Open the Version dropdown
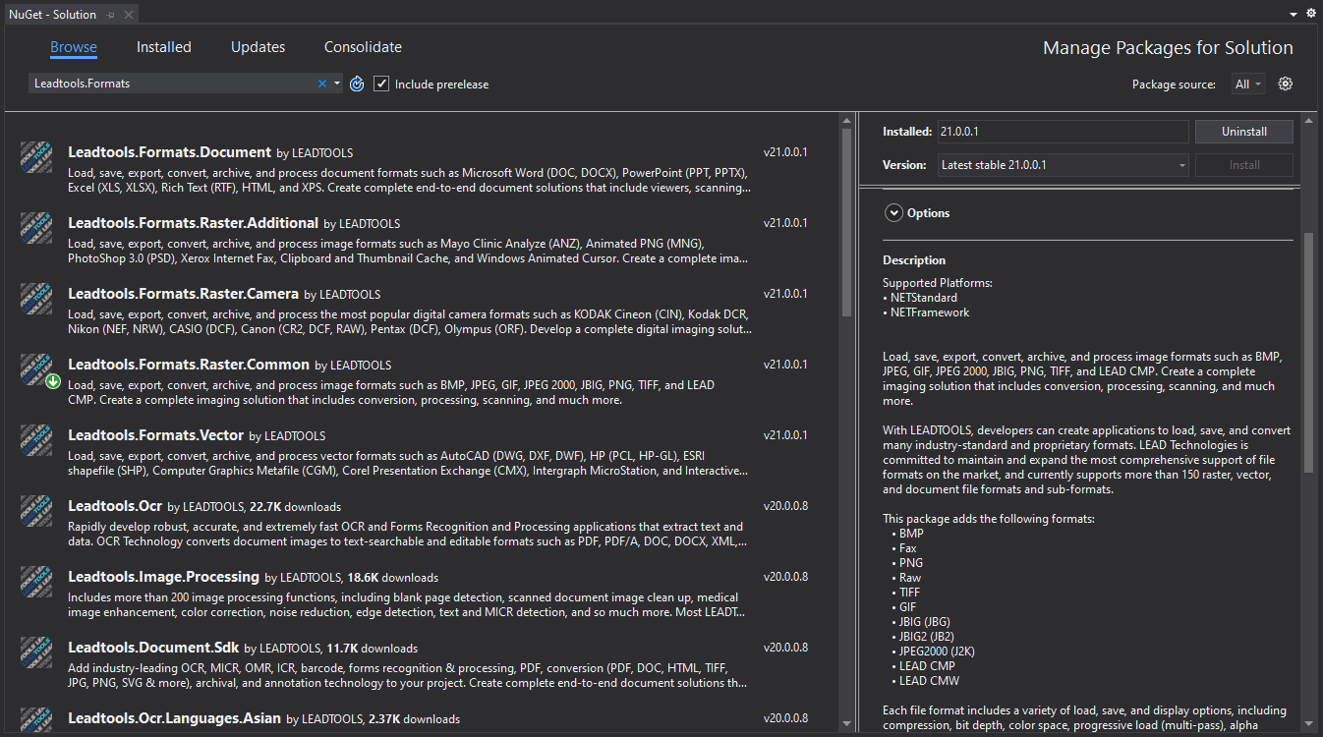 click(x=1064, y=165)
